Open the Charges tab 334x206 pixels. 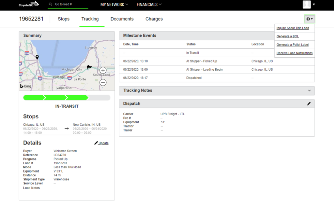click(x=154, y=19)
